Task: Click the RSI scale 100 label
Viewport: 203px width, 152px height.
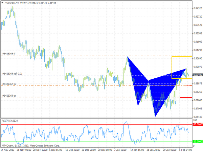Action: 195,120
